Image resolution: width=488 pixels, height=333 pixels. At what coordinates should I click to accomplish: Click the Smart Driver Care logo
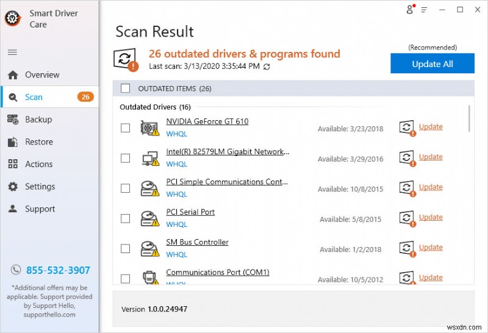[13, 18]
